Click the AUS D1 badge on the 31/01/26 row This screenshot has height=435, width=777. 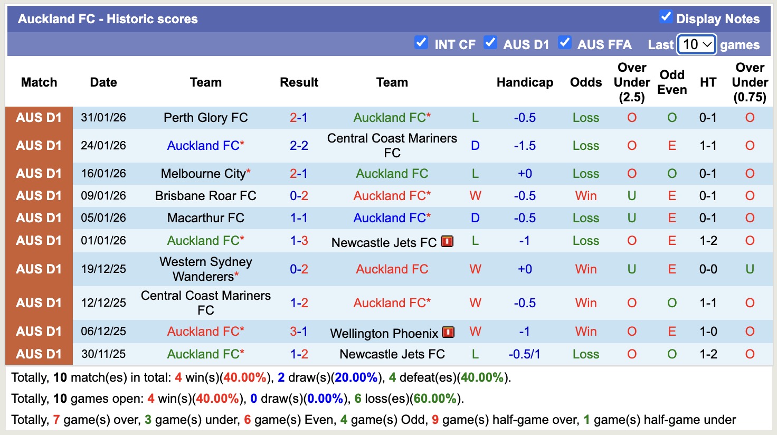pyautogui.click(x=39, y=117)
